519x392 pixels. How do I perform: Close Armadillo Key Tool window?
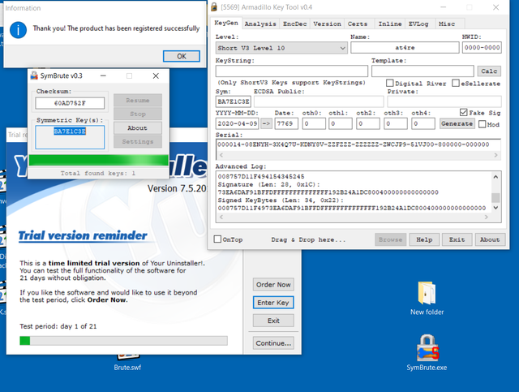tap(495, 7)
